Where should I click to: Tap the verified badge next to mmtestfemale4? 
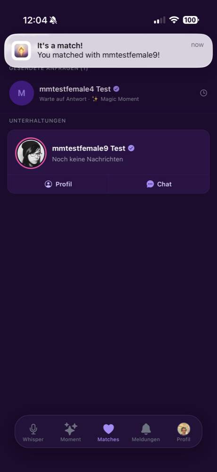117,89
